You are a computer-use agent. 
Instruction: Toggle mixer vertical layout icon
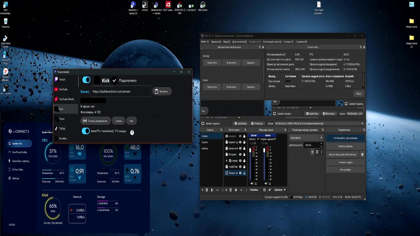click(264, 190)
